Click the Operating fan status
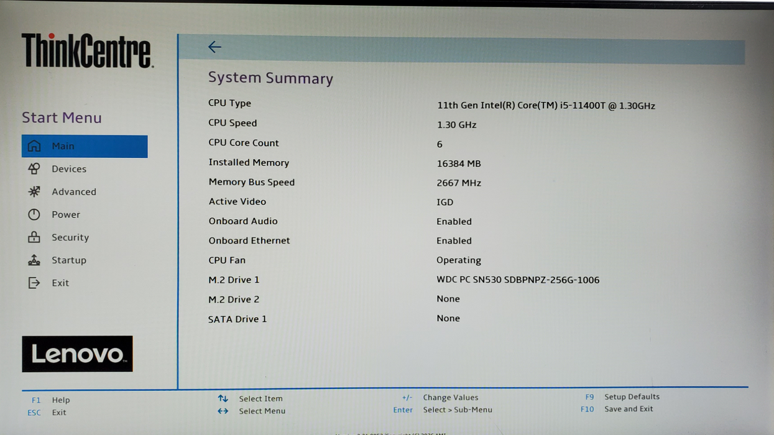Screen dimensions: 774x435 pos(459,260)
